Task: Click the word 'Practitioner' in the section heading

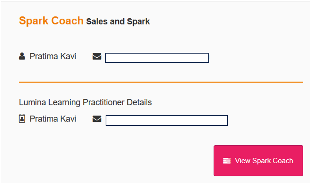Action: (104, 102)
